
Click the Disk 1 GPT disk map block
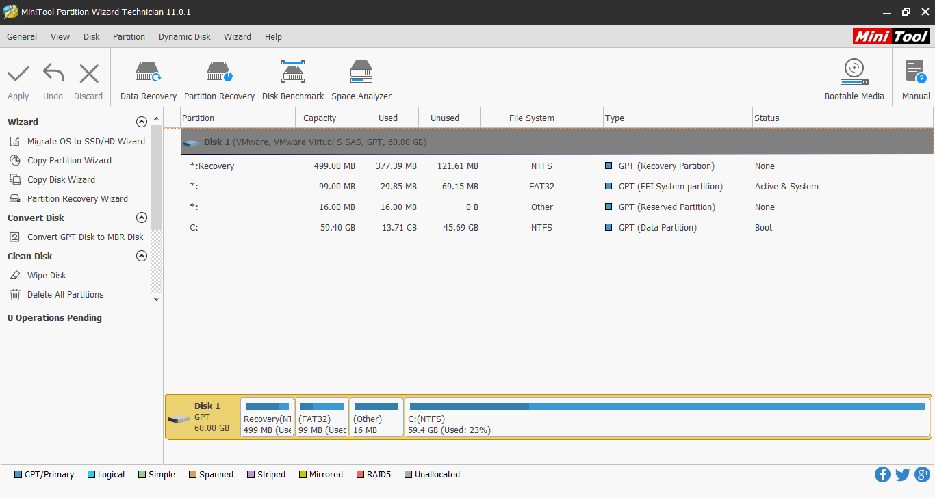[x=203, y=417]
